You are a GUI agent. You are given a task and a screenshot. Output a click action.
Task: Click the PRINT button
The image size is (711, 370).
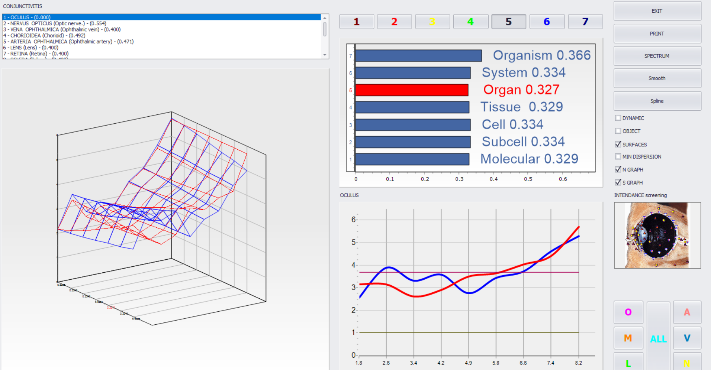click(657, 34)
